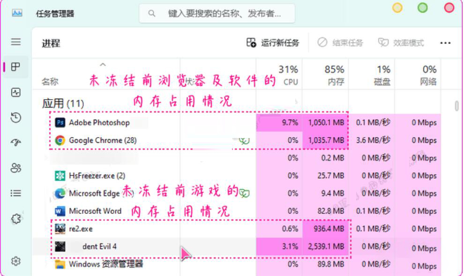Collapse the sort chevron above 名称
This screenshot has width=464, height=276.
(x=103, y=65)
